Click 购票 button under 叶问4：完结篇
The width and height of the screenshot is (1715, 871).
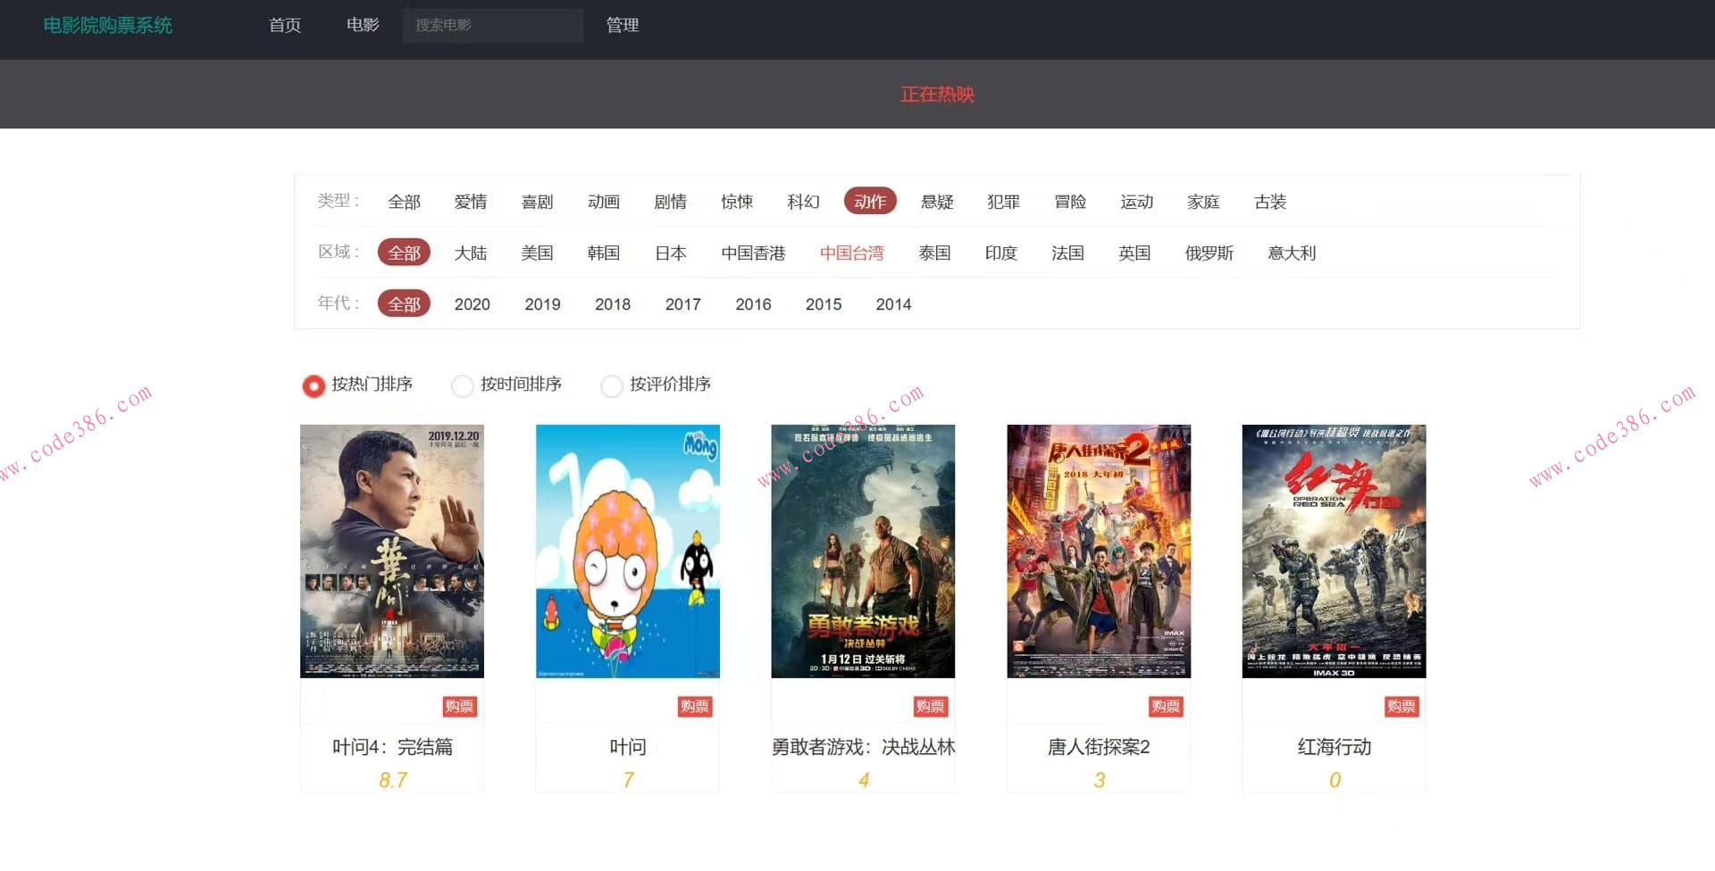459,705
